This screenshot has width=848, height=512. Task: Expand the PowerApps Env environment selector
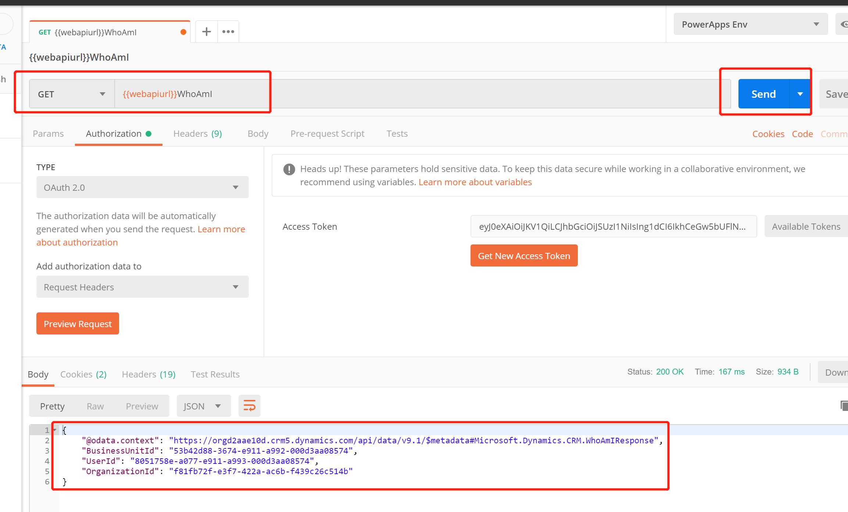(751, 24)
